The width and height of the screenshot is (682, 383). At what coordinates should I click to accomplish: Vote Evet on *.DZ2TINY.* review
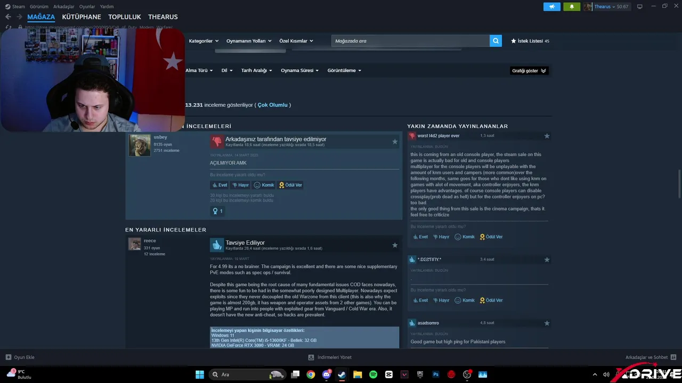click(x=420, y=300)
